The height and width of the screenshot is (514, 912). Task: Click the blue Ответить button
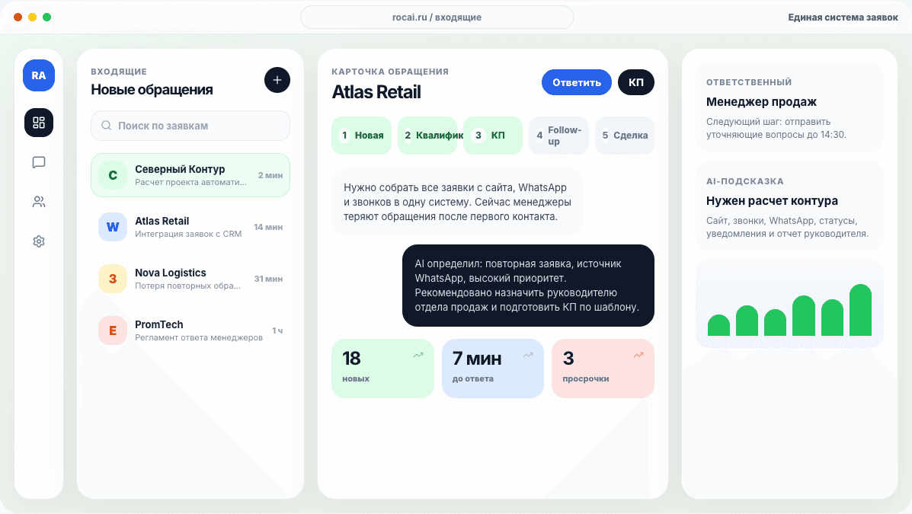coord(576,81)
